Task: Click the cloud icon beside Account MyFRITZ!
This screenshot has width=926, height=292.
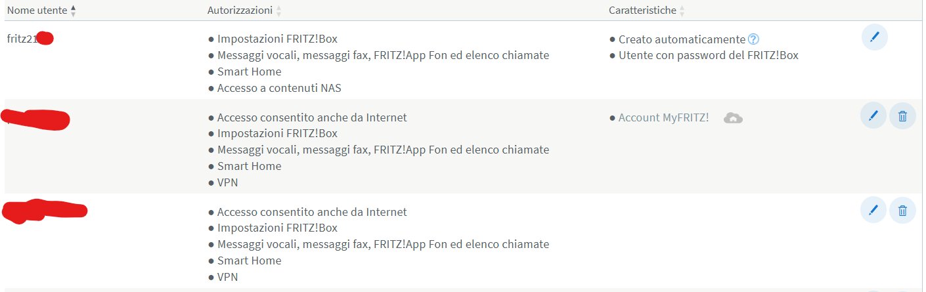Action: pos(733,118)
